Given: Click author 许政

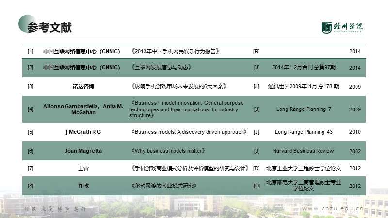Looking at the screenshot, I should pos(83,186).
